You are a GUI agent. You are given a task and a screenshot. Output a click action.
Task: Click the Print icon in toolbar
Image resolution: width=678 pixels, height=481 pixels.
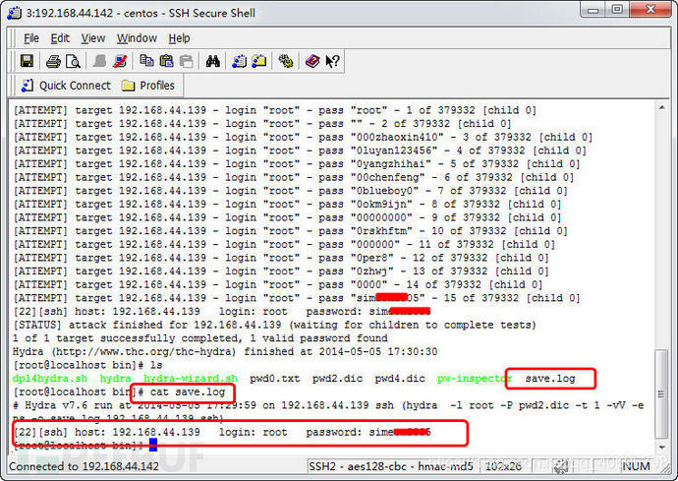click(x=53, y=61)
